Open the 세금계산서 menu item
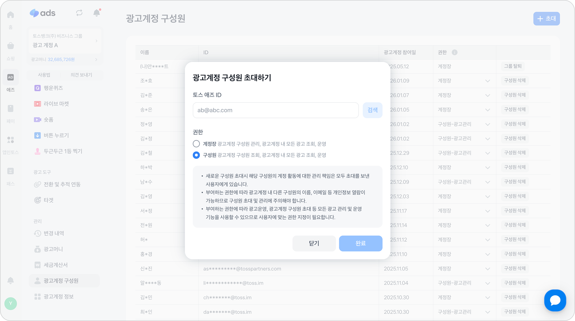This screenshot has width=575, height=321. click(x=56, y=265)
